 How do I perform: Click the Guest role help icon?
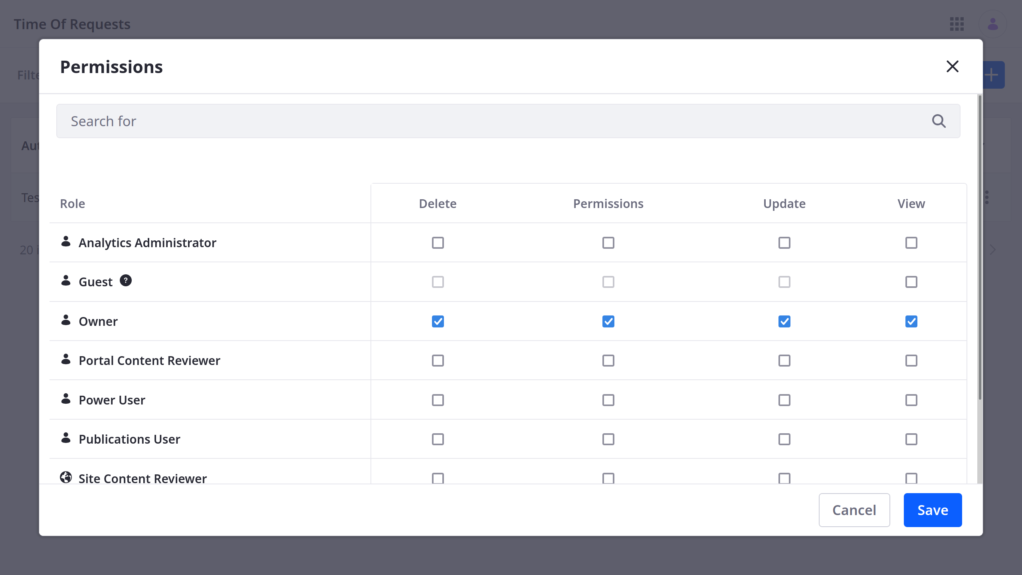tap(126, 281)
